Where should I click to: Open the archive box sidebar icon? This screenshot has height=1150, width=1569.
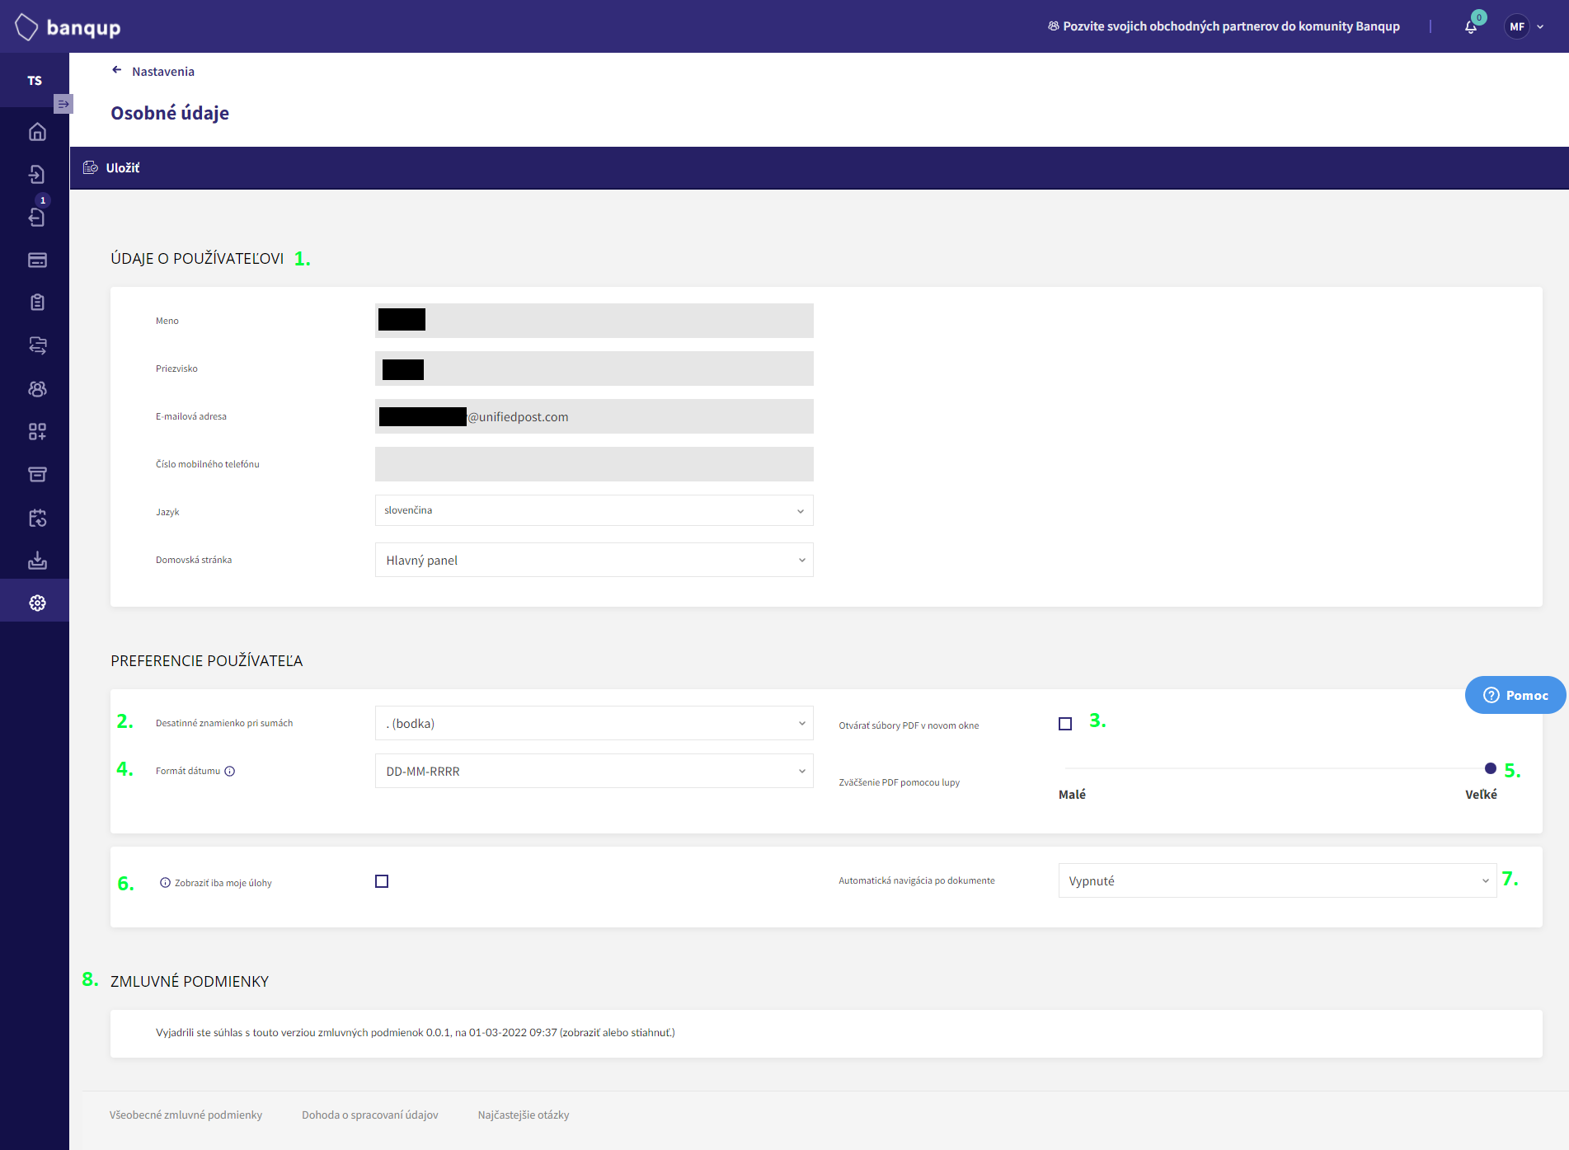coord(37,474)
